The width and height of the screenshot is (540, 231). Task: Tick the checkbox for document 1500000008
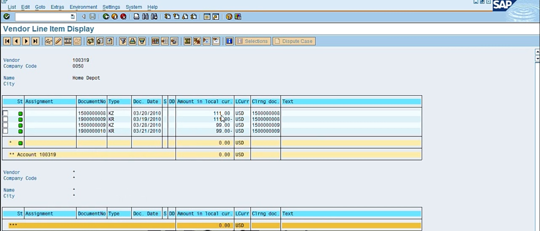[x=5, y=113]
